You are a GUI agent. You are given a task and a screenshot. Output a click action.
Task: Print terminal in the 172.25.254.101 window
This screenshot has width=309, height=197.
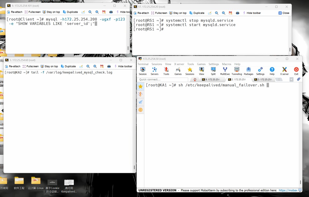pos(111,12)
